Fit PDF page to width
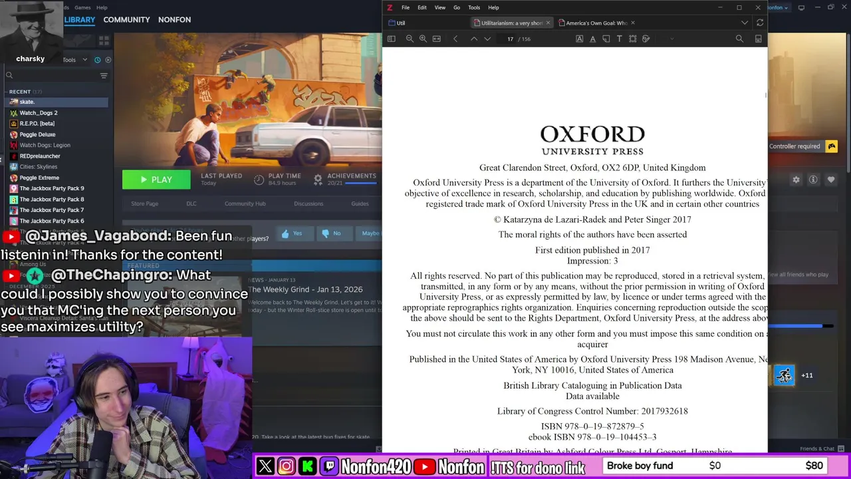This screenshot has width=851, height=479. point(437,39)
